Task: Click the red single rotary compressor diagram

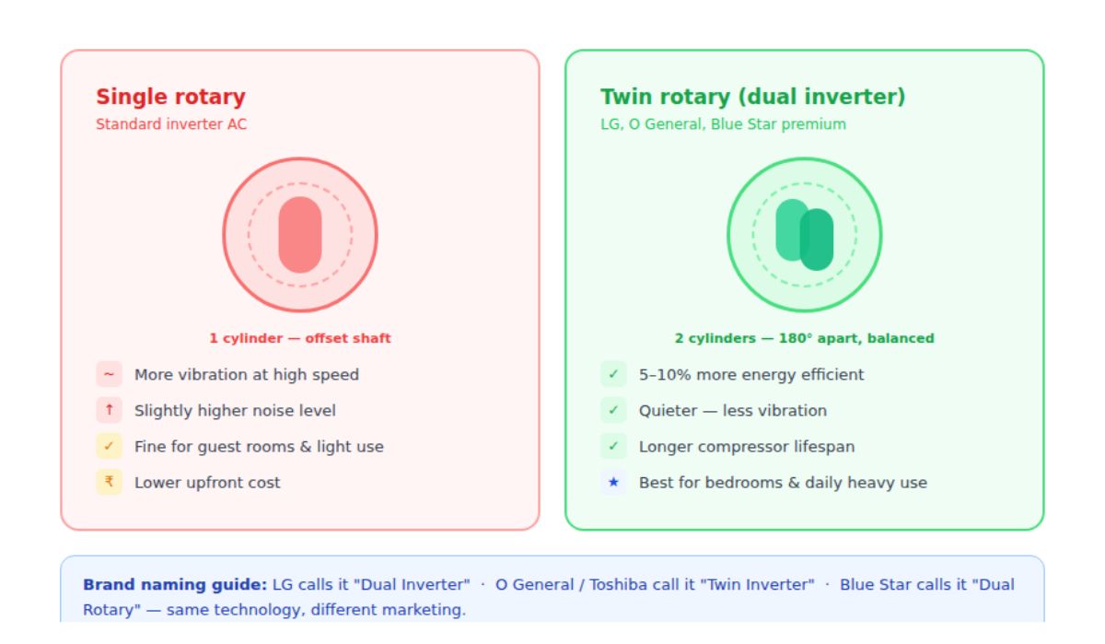Action: click(x=300, y=235)
